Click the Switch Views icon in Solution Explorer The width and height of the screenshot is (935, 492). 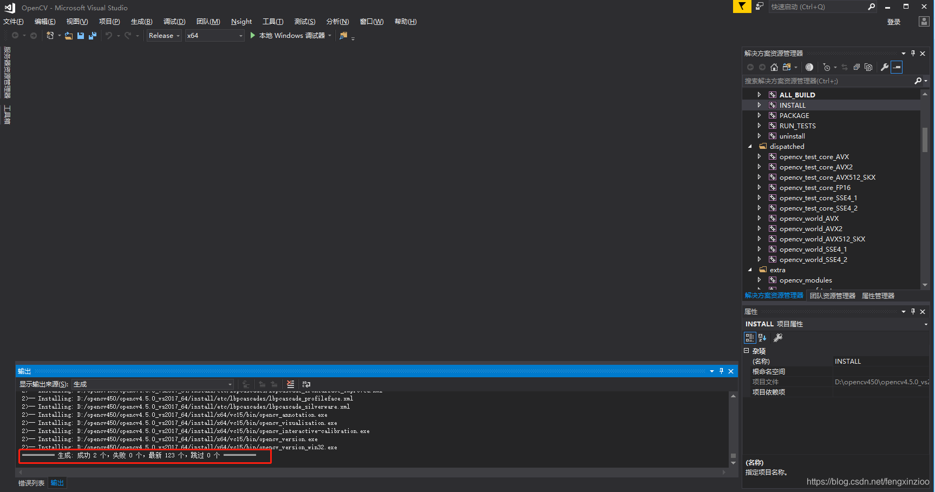(787, 67)
